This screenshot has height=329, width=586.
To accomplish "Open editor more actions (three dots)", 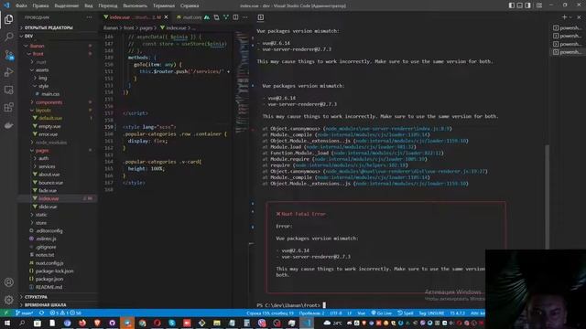I will (x=245, y=17).
